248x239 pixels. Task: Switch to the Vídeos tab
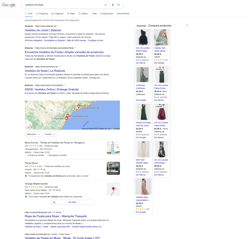point(83,14)
